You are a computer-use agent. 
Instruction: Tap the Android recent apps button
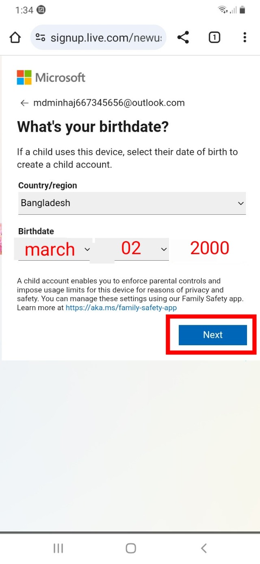click(58, 548)
